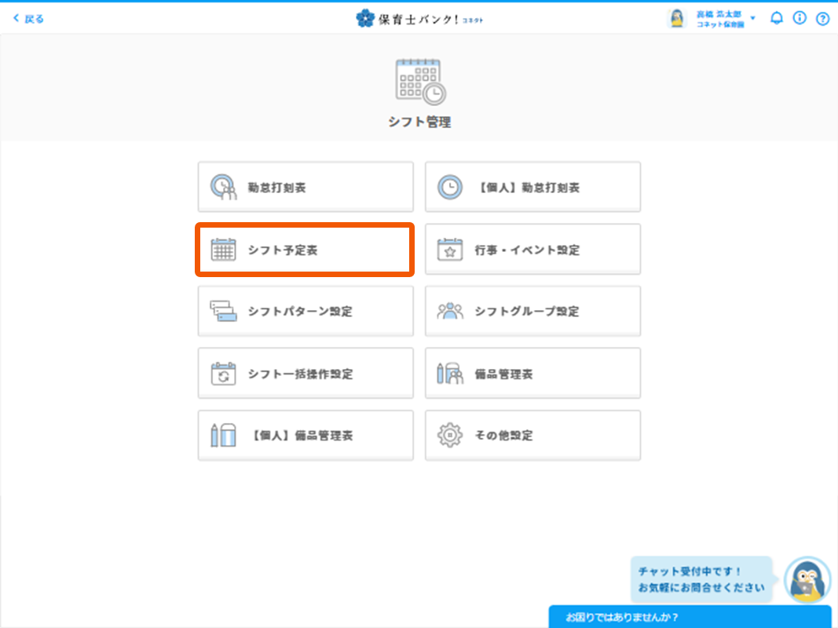
Task: Click the penguin chat mascot icon
Action: [807, 581]
